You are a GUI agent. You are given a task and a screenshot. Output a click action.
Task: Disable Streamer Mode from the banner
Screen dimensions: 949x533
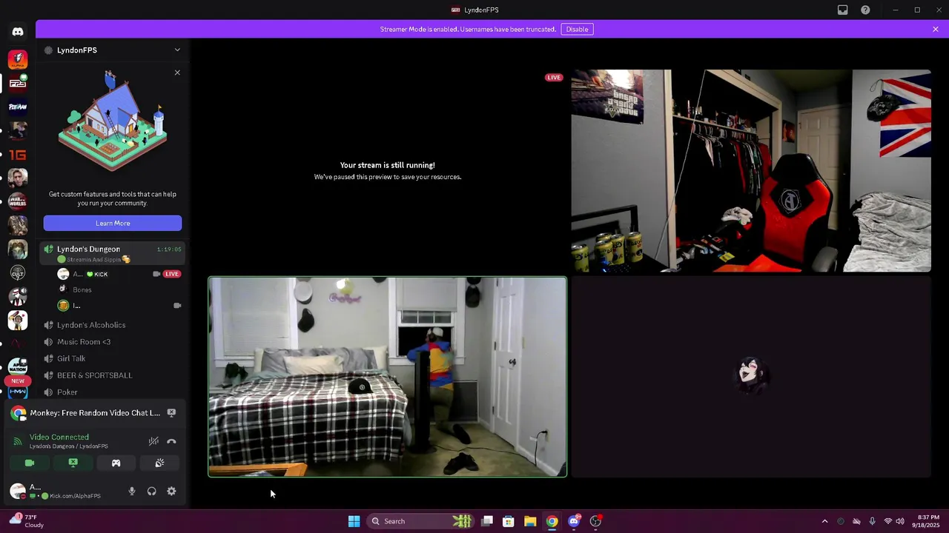click(x=577, y=29)
